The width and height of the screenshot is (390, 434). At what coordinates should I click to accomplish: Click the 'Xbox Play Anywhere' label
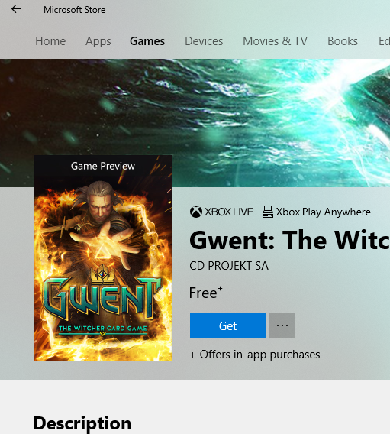coord(323,212)
